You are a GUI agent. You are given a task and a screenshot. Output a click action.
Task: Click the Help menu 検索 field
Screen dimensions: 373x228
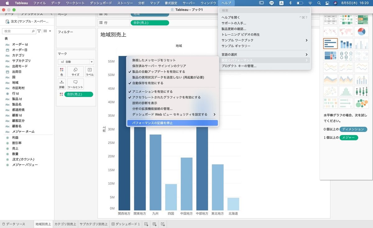pyautogui.click(x=265, y=11)
